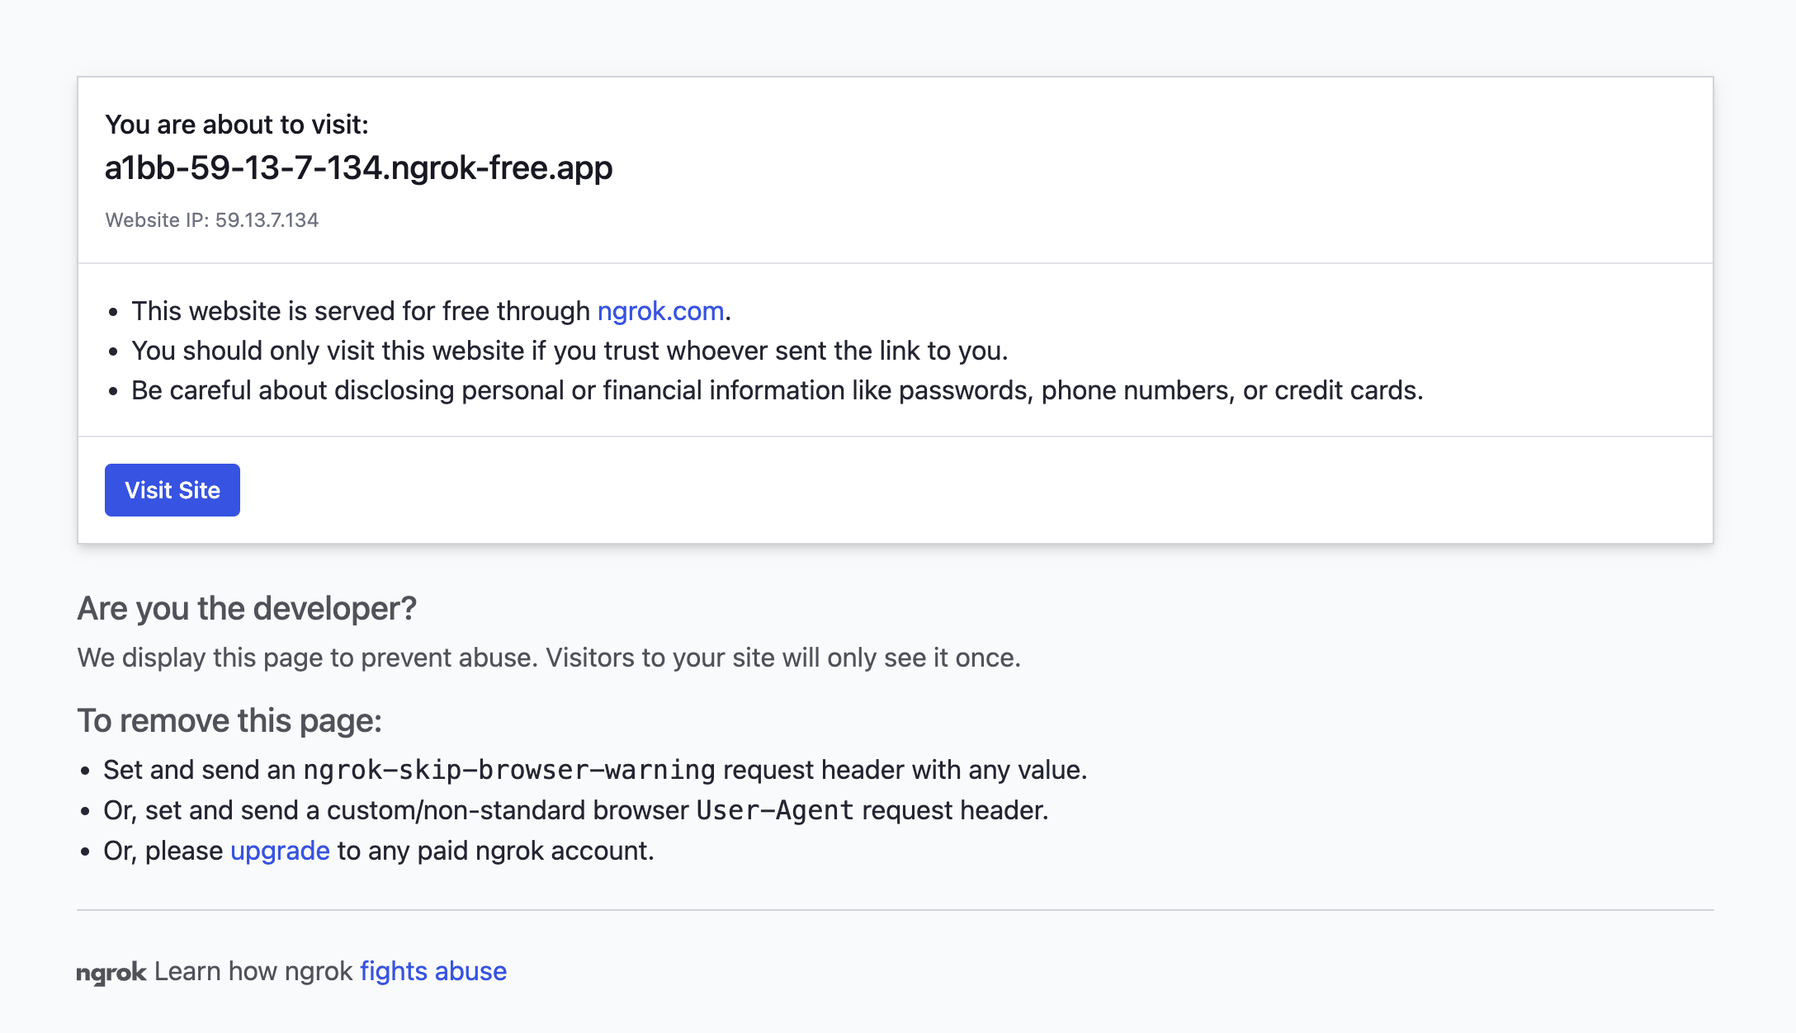The height and width of the screenshot is (1033, 1796).
Task: Click the 'To remove this page:' heading
Action: click(229, 721)
